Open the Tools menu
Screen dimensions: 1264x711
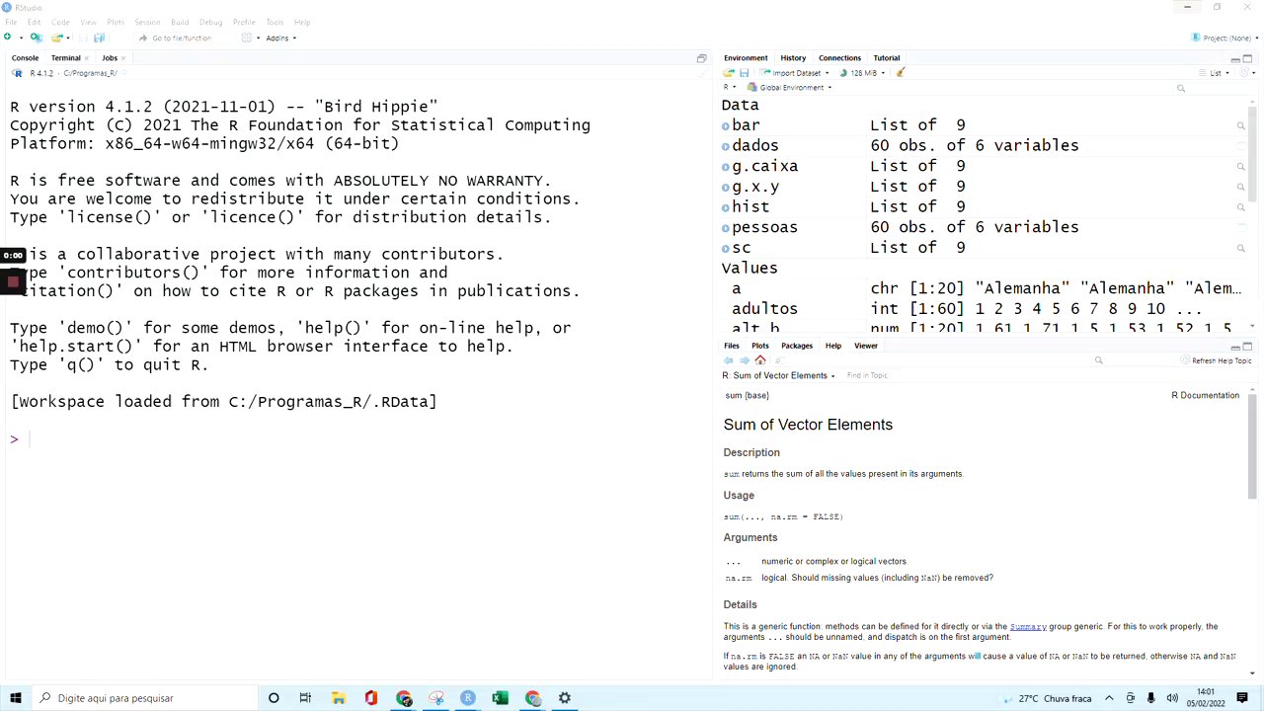[x=275, y=22]
